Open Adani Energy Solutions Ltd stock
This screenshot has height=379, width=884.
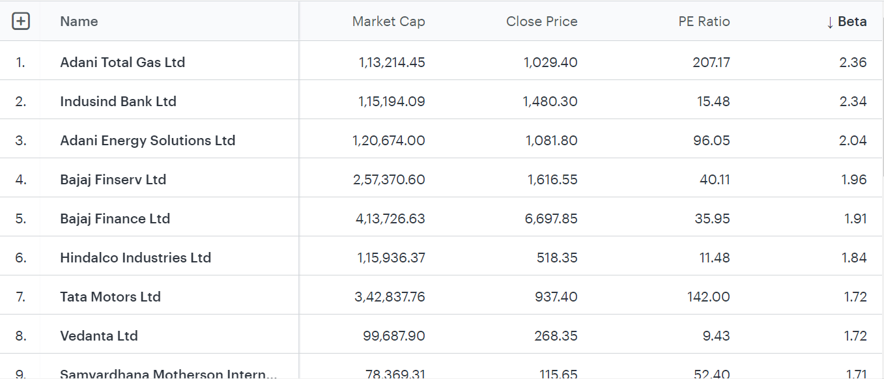click(147, 141)
